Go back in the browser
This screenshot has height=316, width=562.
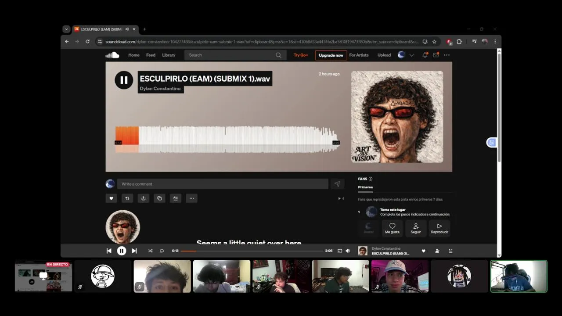67,42
